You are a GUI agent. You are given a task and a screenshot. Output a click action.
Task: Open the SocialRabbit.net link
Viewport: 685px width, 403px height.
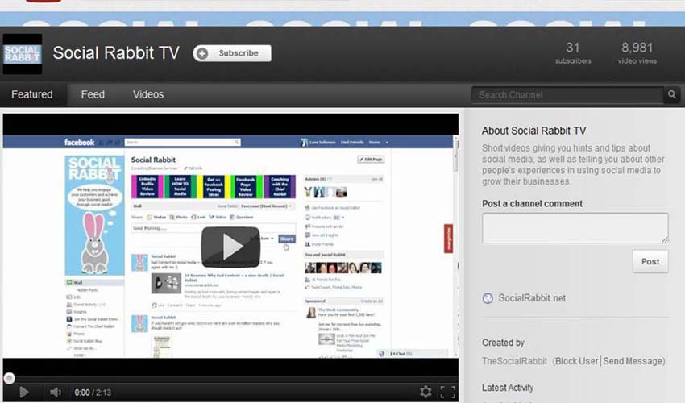[x=532, y=298]
